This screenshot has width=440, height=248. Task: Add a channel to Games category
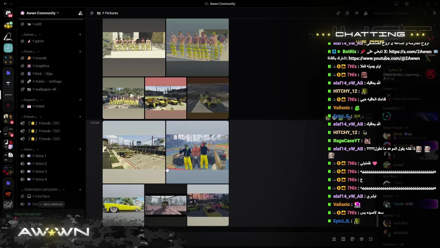click(x=80, y=34)
